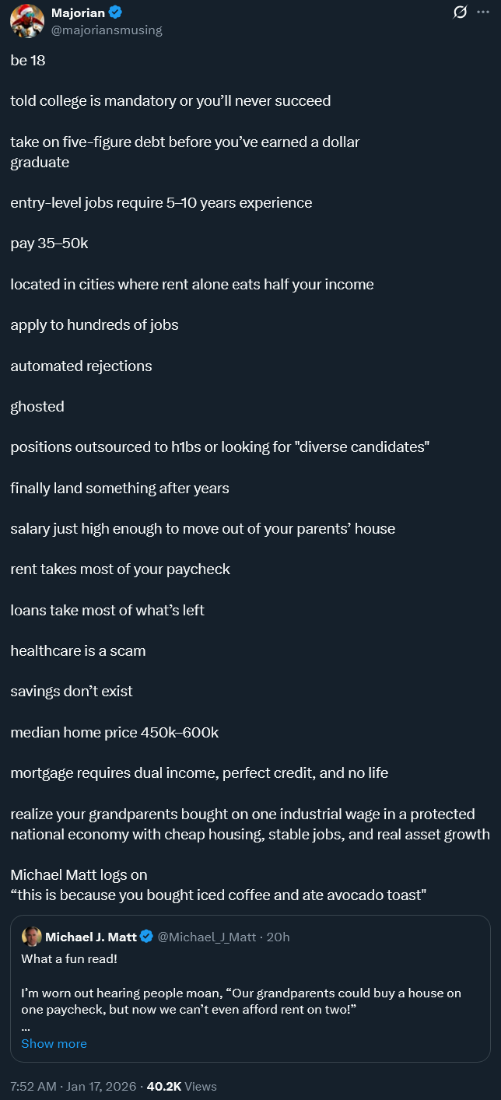This screenshot has width=501, height=1100.
Task: Click the quoted post's 20h timestamp
Action: pos(278,937)
